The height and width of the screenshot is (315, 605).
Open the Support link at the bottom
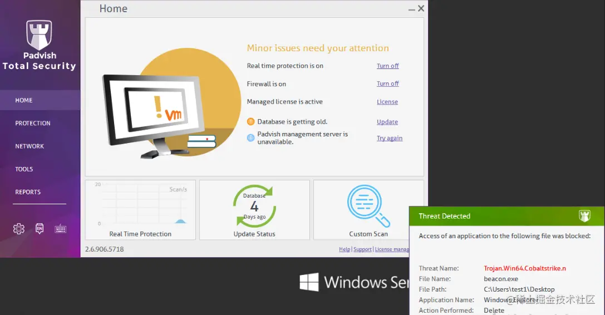click(x=362, y=249)
